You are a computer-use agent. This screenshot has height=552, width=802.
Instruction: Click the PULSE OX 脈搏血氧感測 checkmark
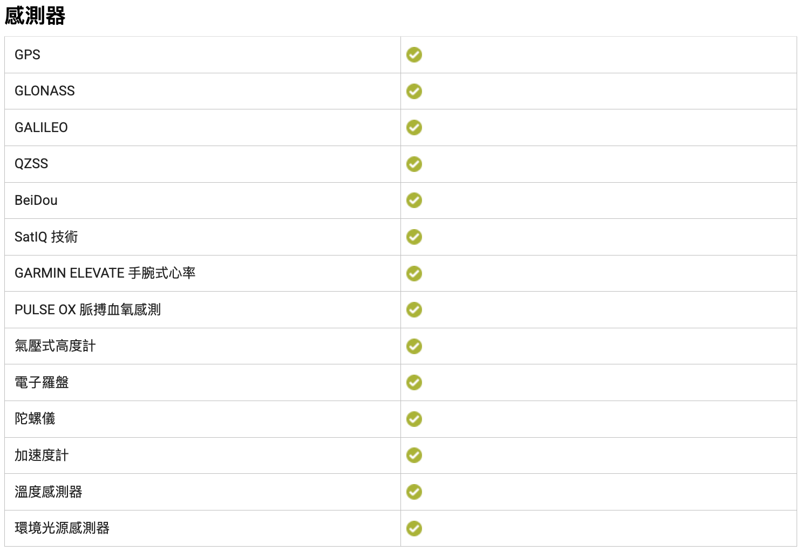[x=414, y=309]
